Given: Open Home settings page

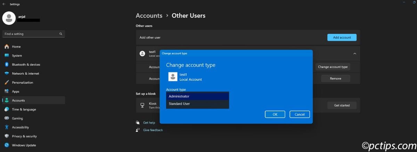Looking at the screenshot, I should (x=33, y=47).
